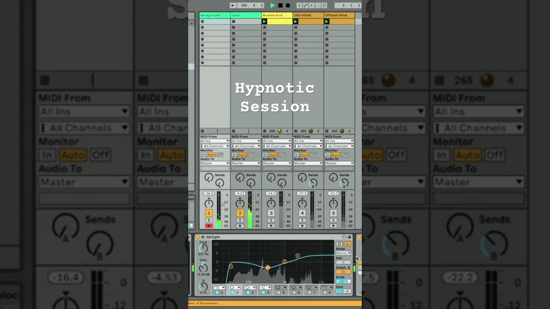Click the EQ output Gain 0.00 dB field
The width and height of the screenshot is (550, 309).
pyautogui.click(x=343, y=291)
